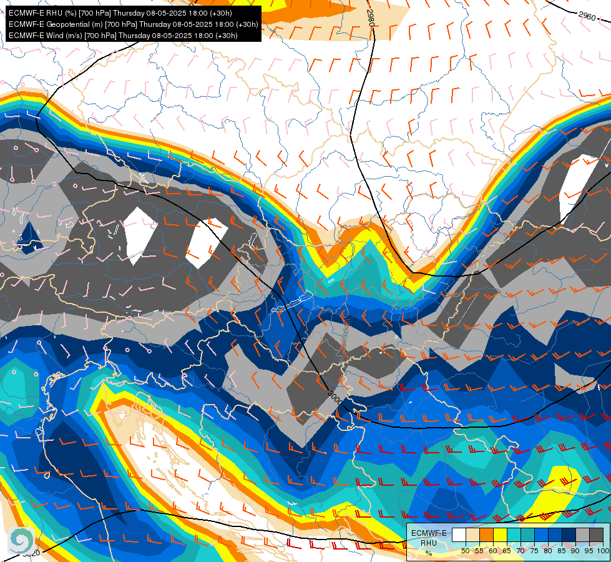Select the white below-50% legend swatch
Screen dimensions: 611x562
tap(459, 535)
